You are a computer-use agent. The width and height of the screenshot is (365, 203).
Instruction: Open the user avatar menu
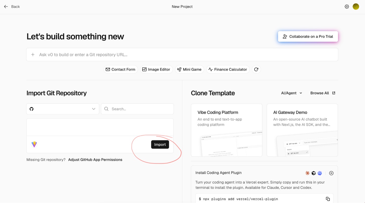pos(356,6)
